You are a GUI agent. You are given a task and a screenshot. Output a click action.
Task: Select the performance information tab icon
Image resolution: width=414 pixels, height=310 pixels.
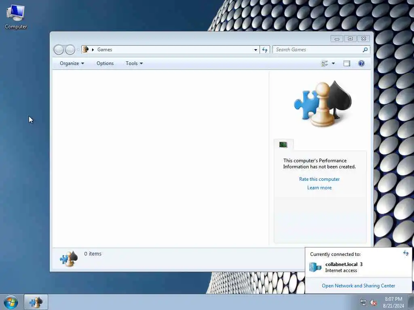(283, 145)
